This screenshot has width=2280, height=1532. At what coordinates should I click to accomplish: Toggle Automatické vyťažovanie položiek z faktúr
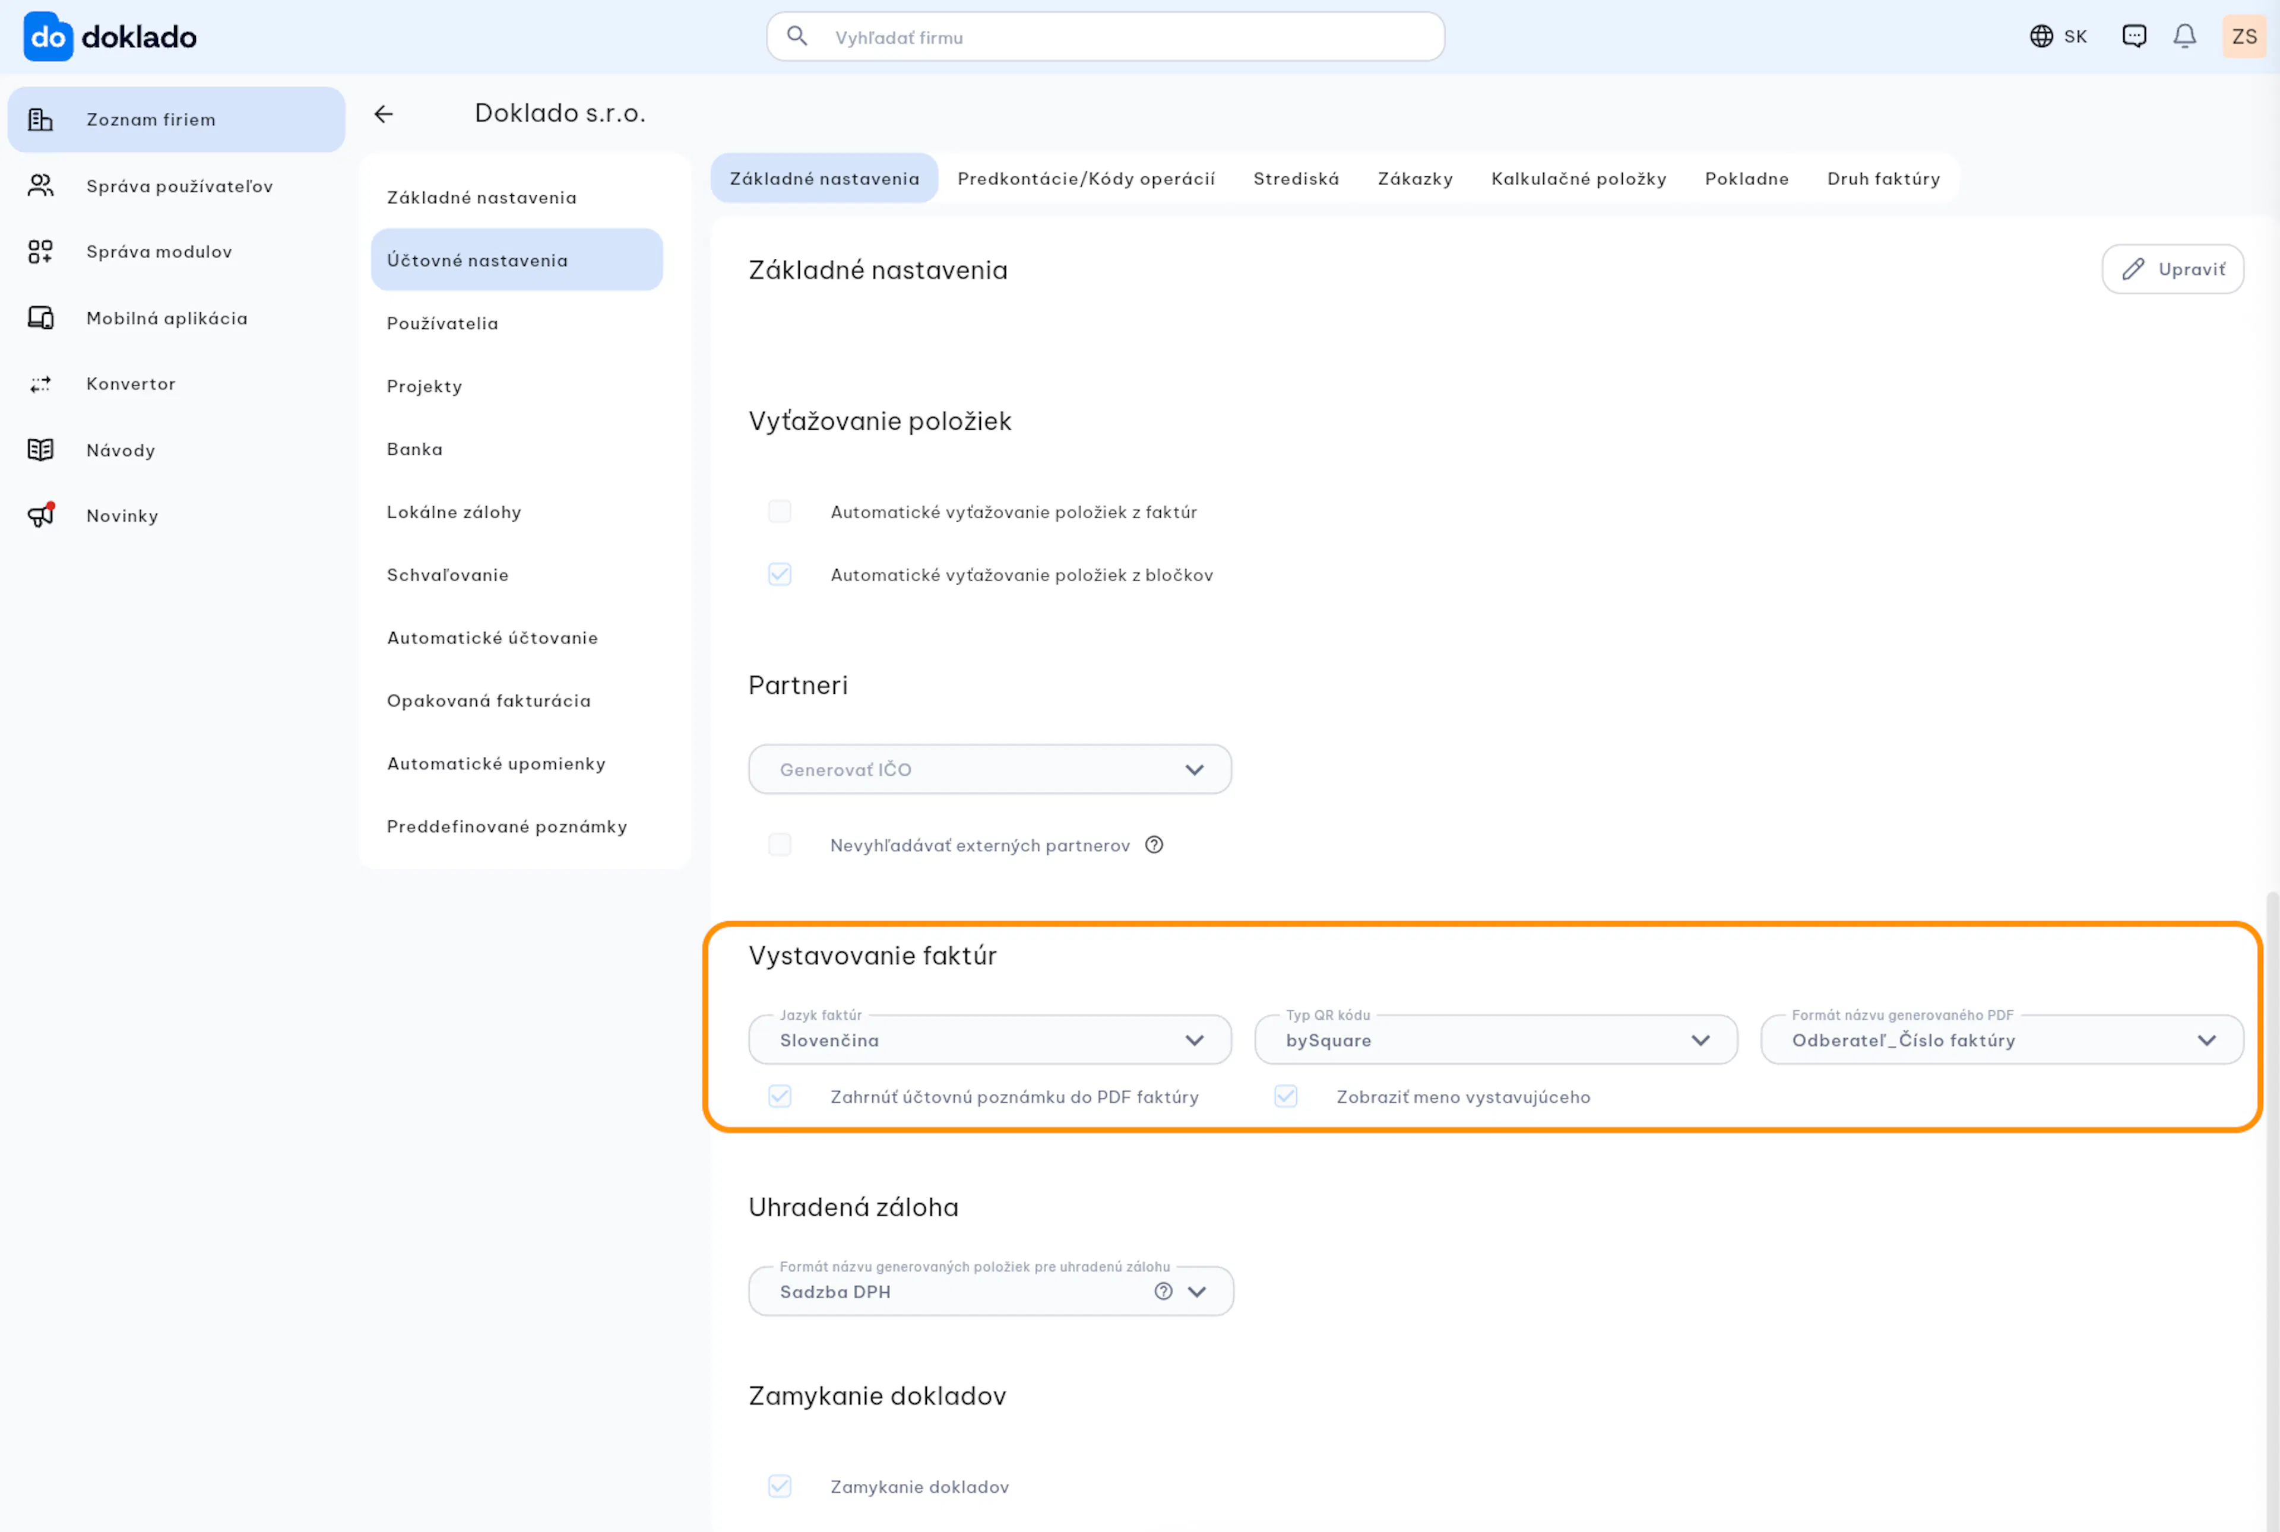click(780, 512)
